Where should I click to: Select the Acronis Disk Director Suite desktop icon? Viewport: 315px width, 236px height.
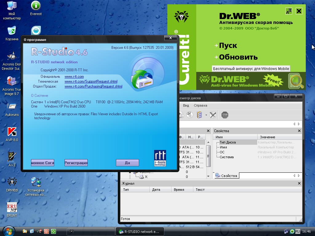coord(11,61)
